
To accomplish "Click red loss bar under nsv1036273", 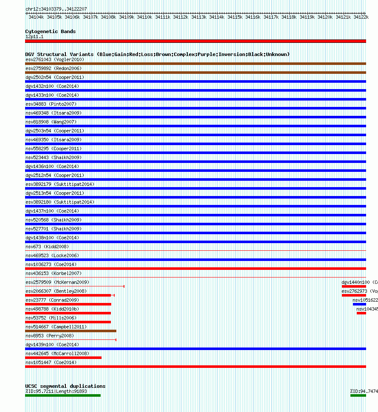I will (x=195, y=269).
